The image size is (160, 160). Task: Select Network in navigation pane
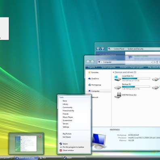point(95,97)
